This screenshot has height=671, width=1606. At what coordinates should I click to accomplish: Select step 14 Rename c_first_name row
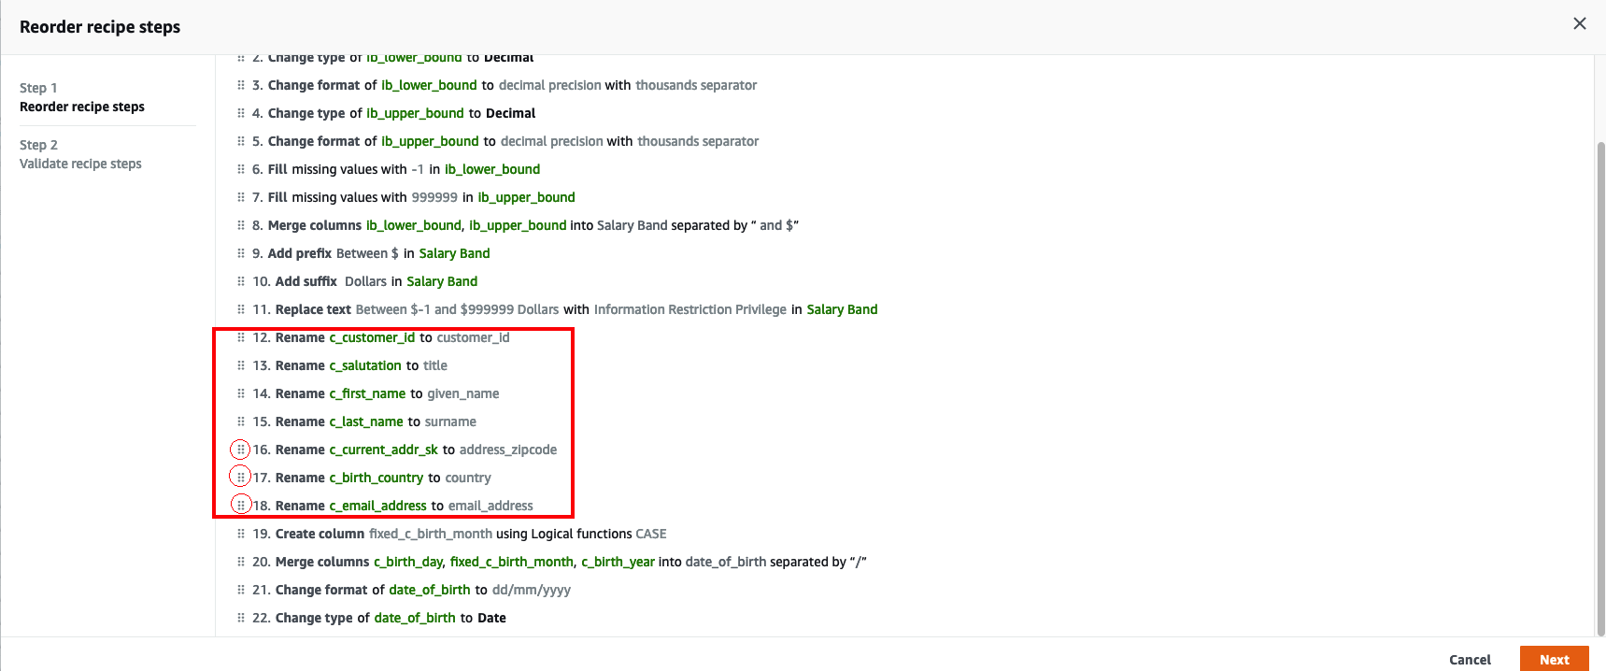[x=368, y=393]
